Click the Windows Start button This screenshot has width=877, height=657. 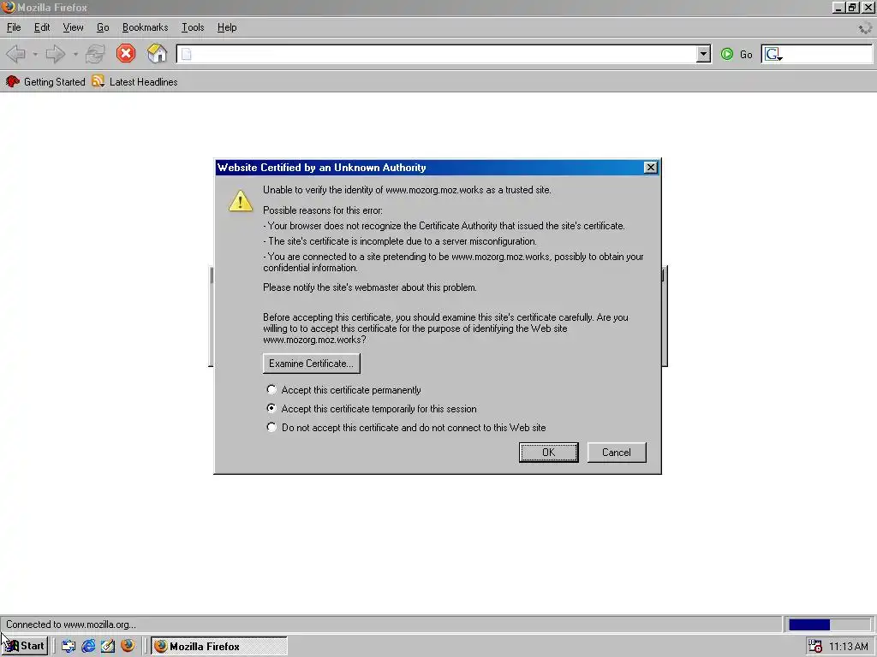pos(25,646)
